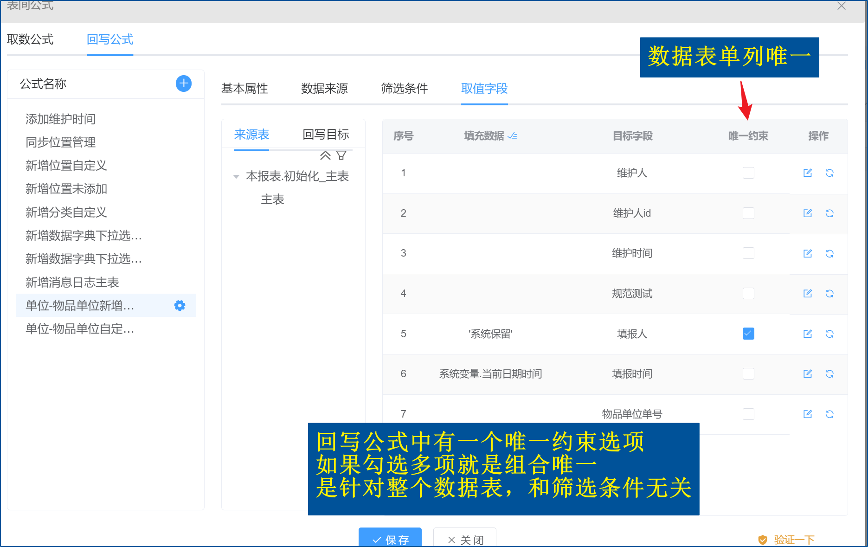Check unique constraint for 维护人id
This screenshot has width=868, height=547.
click(x=748, y=213)
